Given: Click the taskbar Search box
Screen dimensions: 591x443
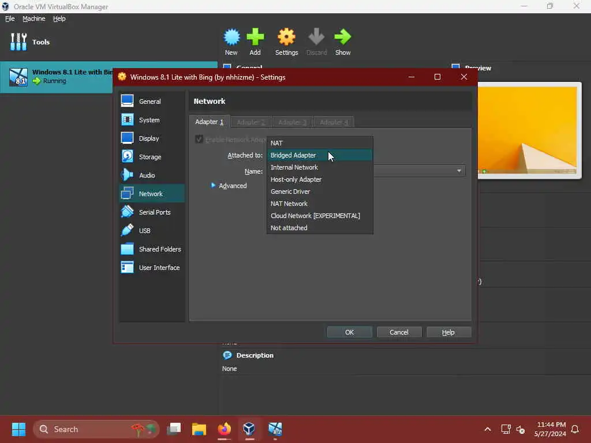Looking at the screenshot, I should (x=96, y=429).
